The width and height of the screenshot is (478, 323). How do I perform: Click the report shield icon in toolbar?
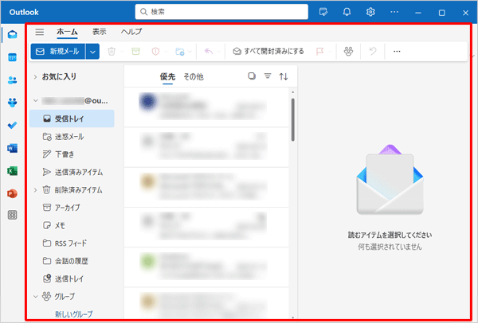click(155, 52)
